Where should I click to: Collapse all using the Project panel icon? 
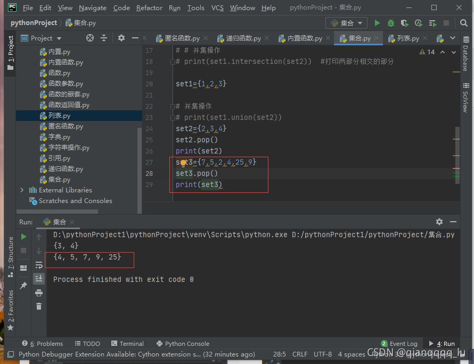click(x=104, y=38)
